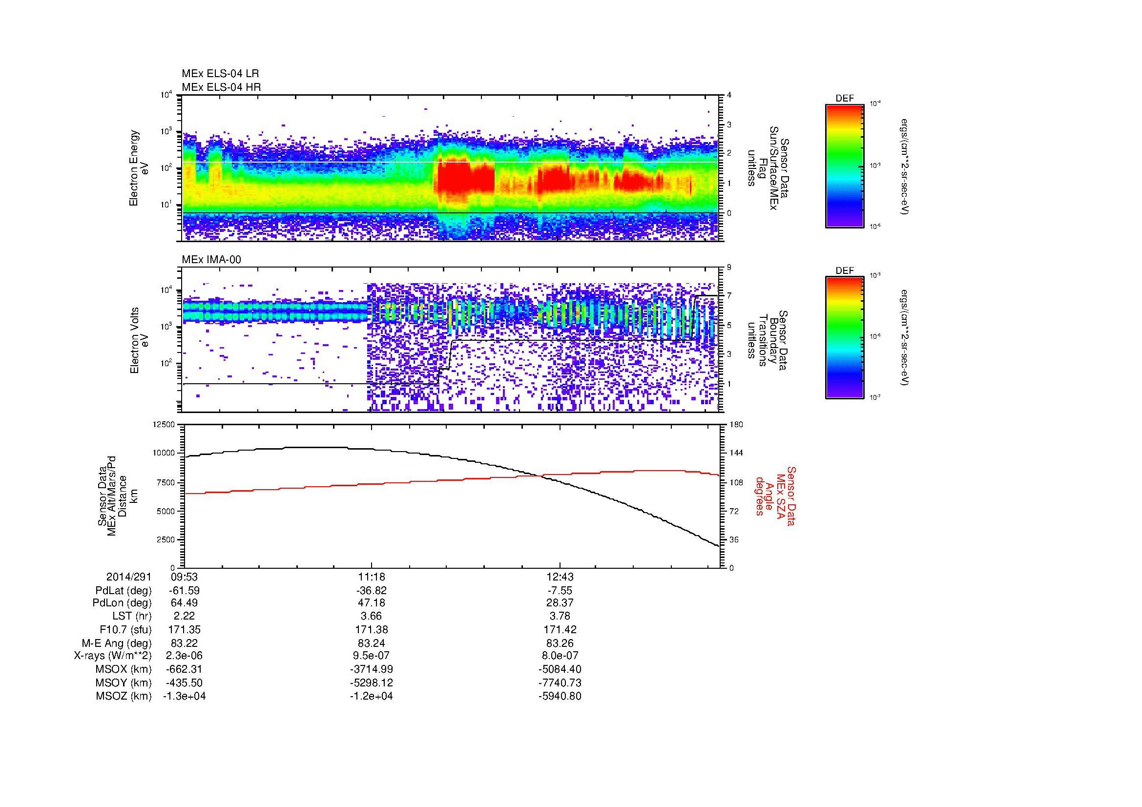Select the date '2014/291'
1142x807 pixels.
click(129, 577)
